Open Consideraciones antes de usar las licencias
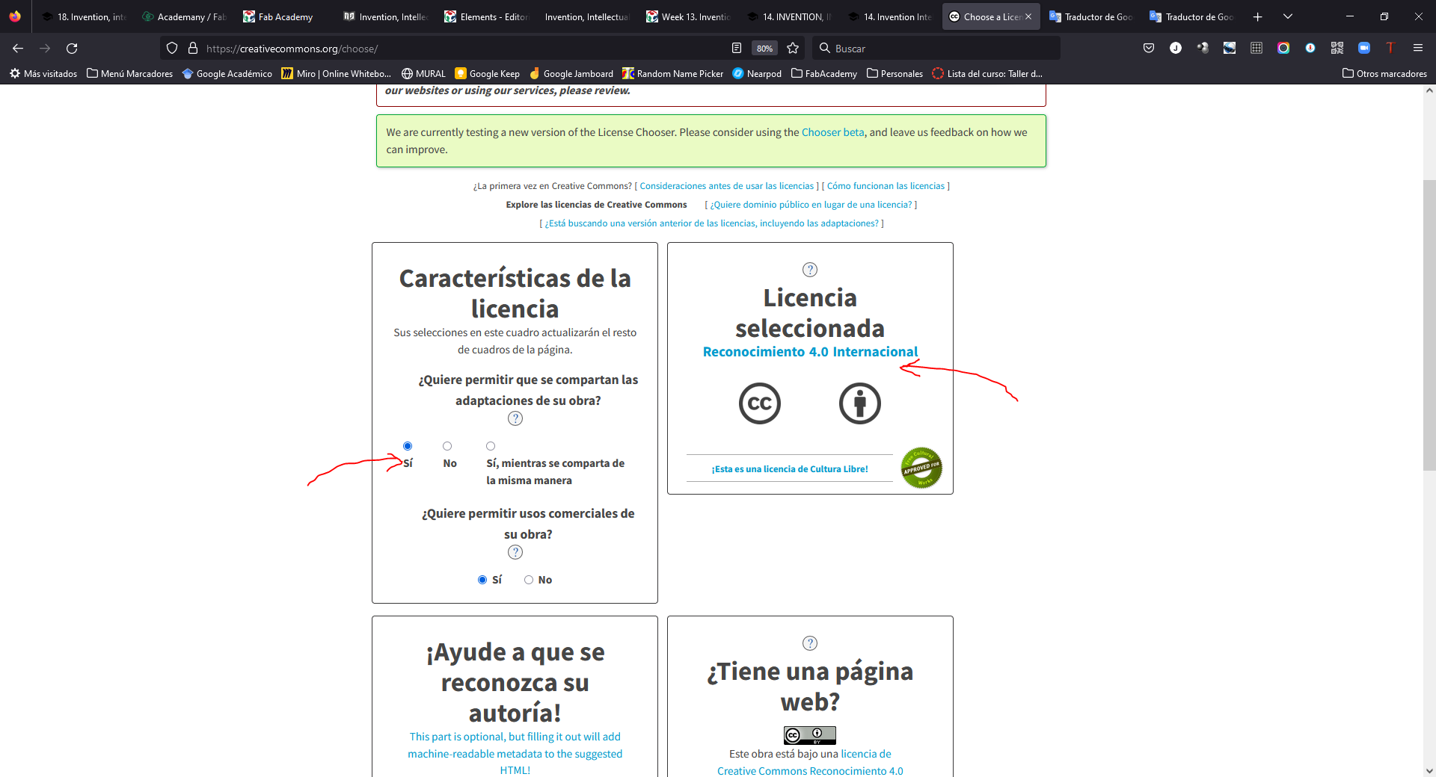The width and height of the screenshot is (1436, 777). (x=726, y=186)
